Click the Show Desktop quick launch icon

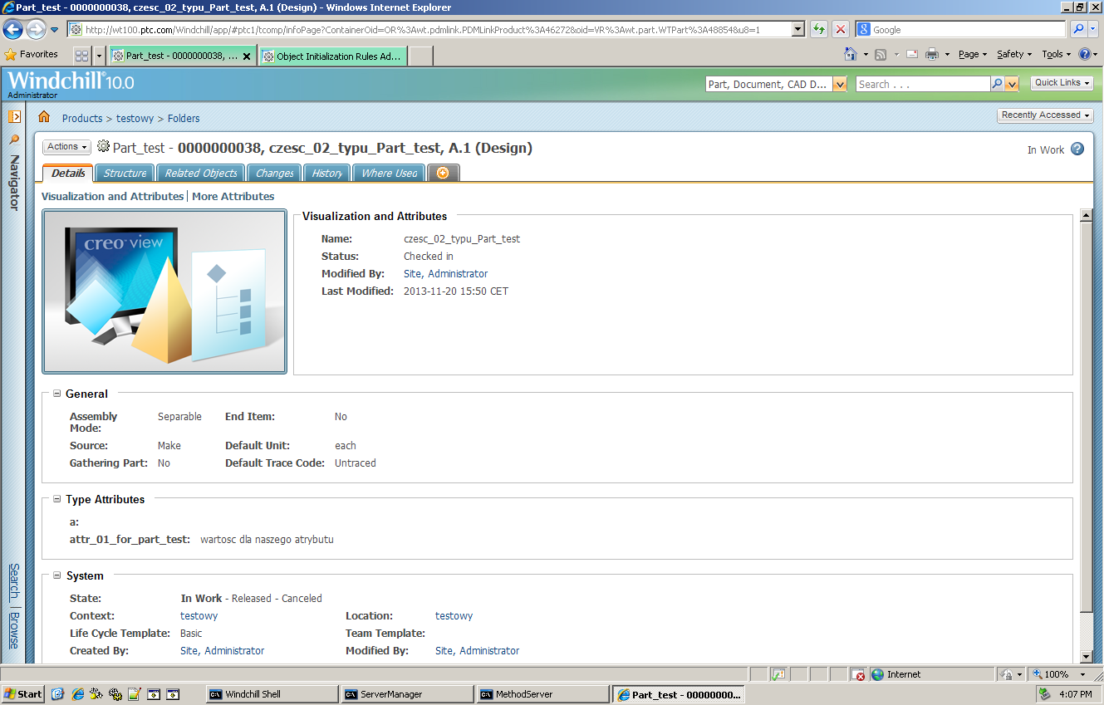(x=57, y=694)
